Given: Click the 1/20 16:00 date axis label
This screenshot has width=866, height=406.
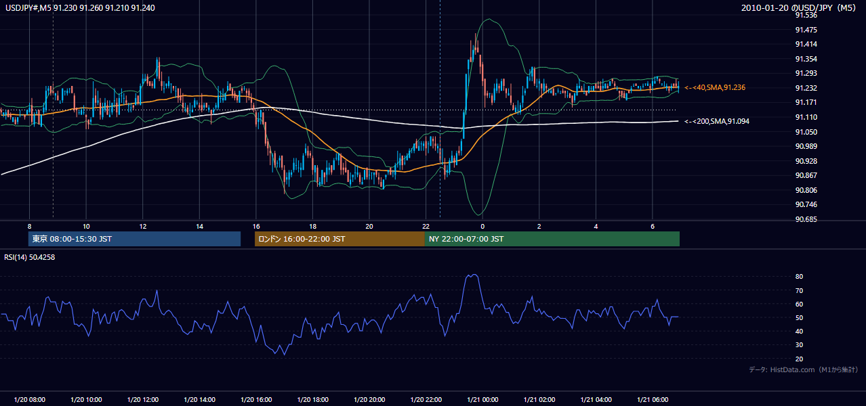Looking at the screenshot, I should (256, 400).
